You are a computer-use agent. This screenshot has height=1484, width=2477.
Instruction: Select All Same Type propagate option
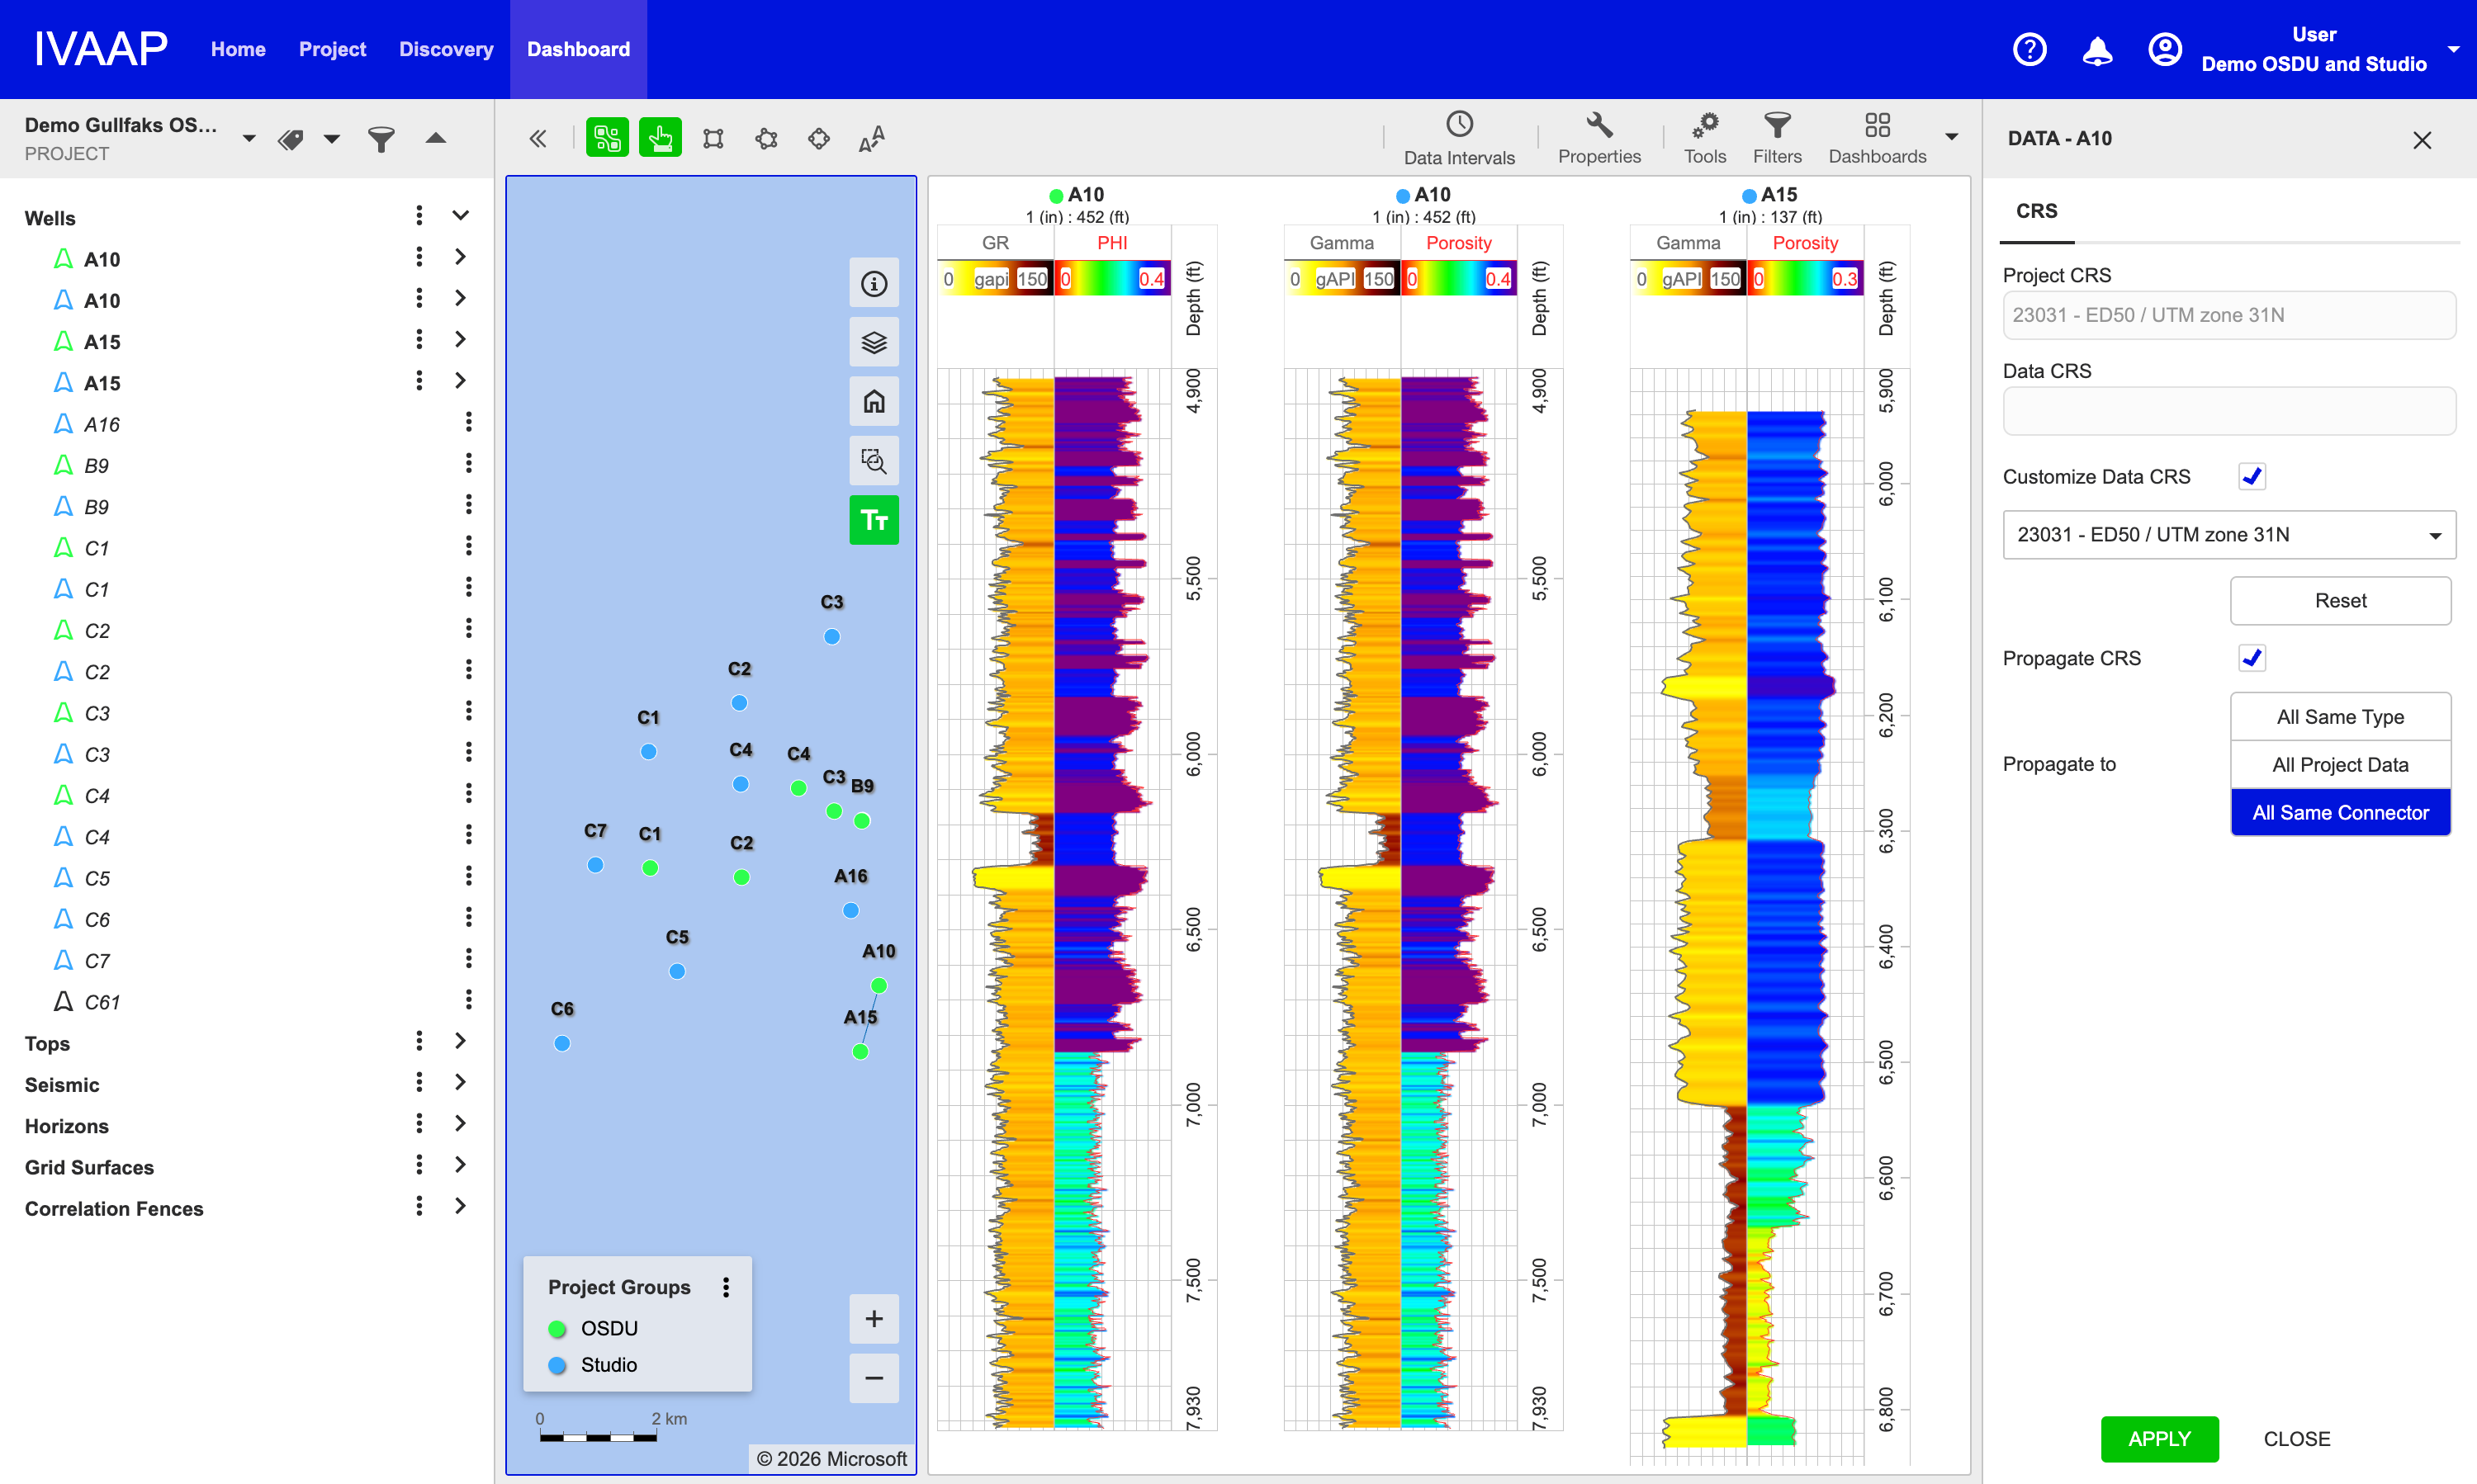pyautogui.click(x=2340, y=717)
